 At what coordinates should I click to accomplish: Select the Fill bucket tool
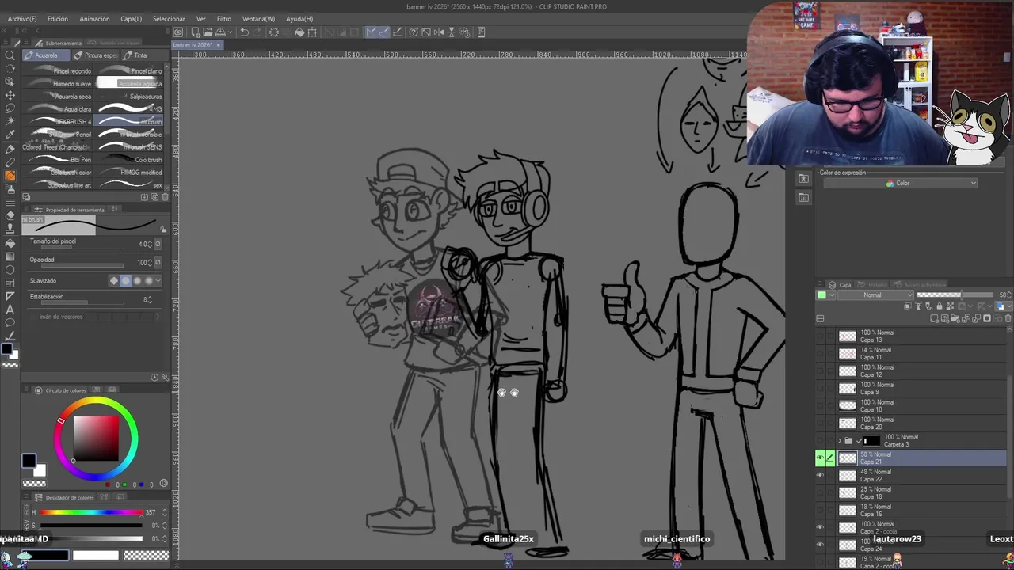10,242
